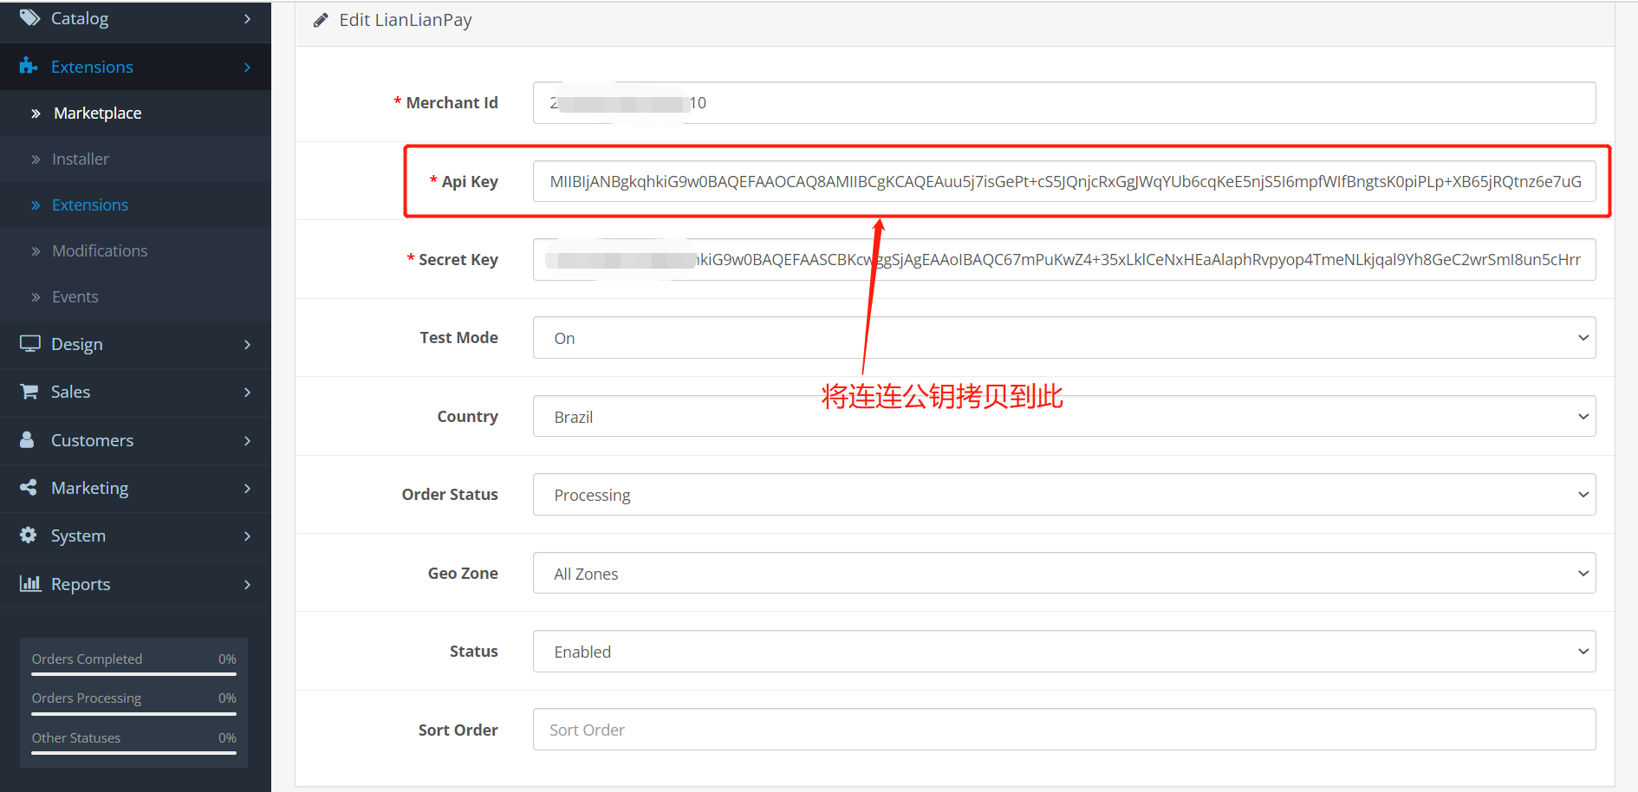
Task: Click the Other Statuses progress bar
Action: (x=134, y=752)
